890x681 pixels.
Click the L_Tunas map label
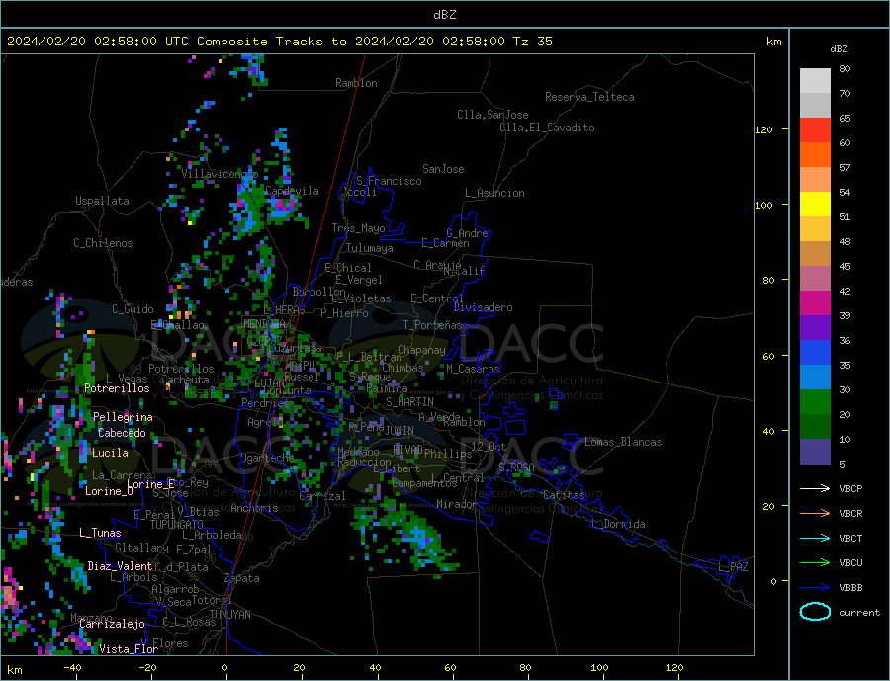(100, 533)
